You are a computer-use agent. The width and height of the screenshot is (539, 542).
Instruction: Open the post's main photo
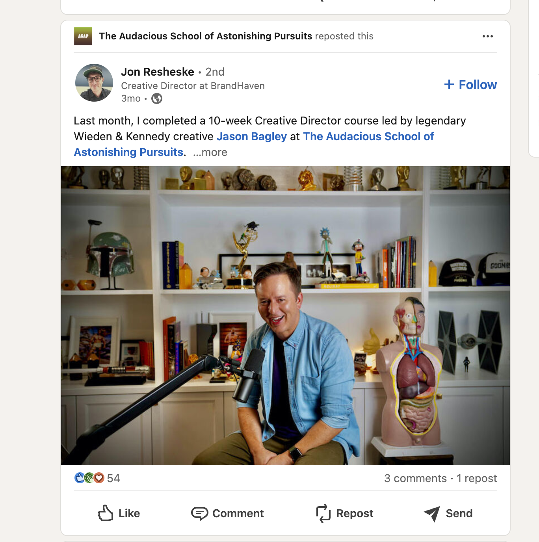285,315
